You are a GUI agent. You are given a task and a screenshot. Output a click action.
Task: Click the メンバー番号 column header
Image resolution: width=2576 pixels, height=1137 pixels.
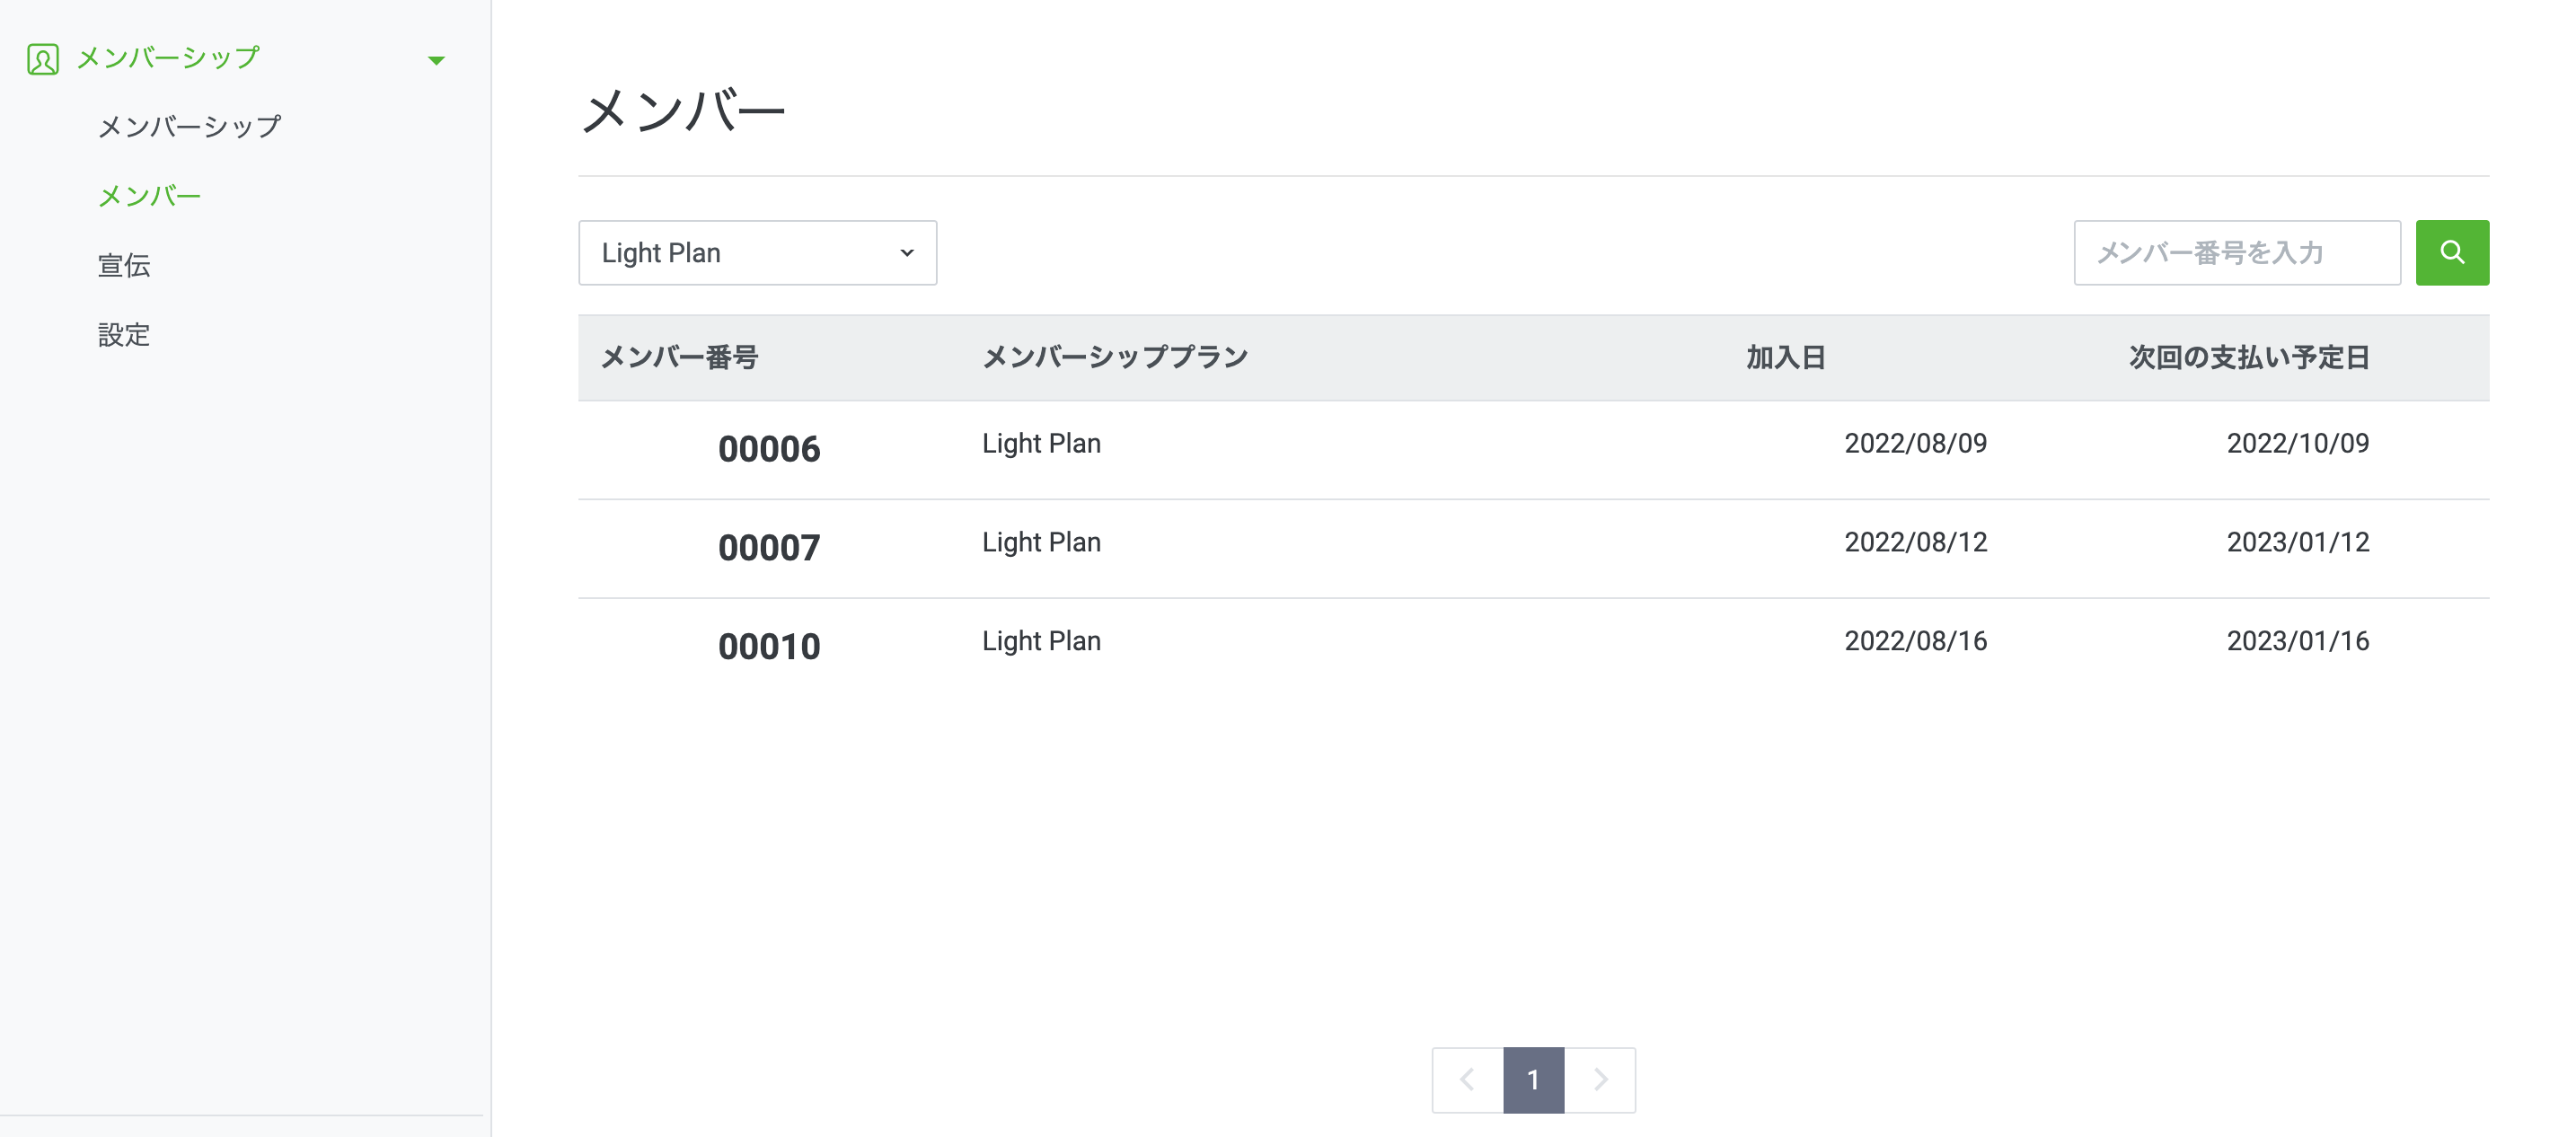679,358
